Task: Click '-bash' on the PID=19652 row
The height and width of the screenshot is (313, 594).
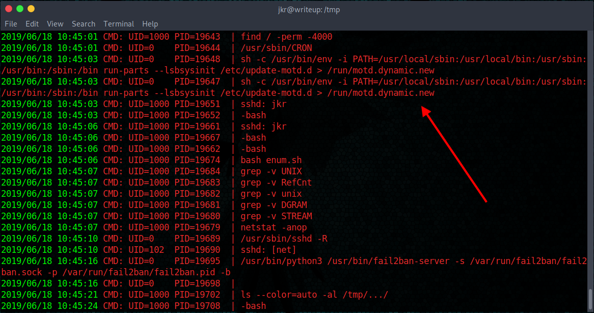Action: pyautogui.click(x=253, y=115)
